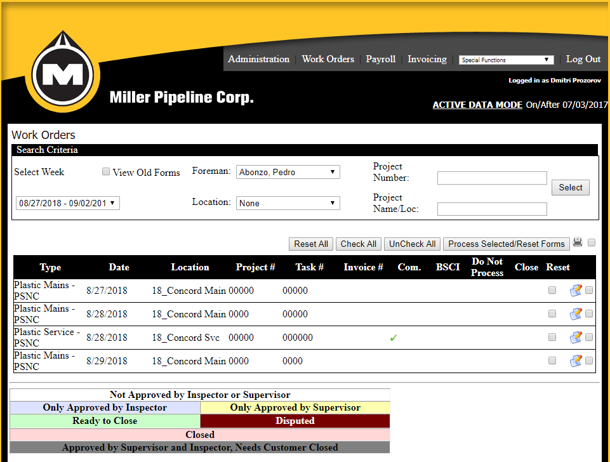Open edit form for 8/27/2018 Concord Main row
The image size is (610, 462).
[576, 291]
